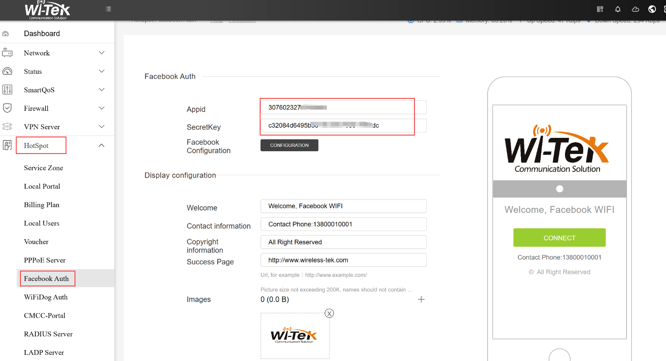Collapse the HotSpot menu chevron
The width and height of the screenshot is (666, 361).
(102, 145)
